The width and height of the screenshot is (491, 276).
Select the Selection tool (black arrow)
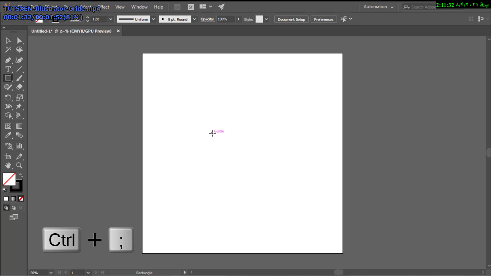[8, 41]
